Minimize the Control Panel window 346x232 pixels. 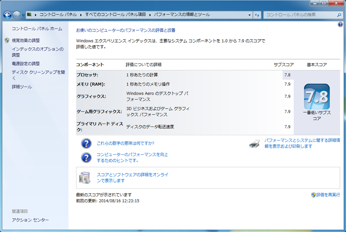click(x=315, y=3)
